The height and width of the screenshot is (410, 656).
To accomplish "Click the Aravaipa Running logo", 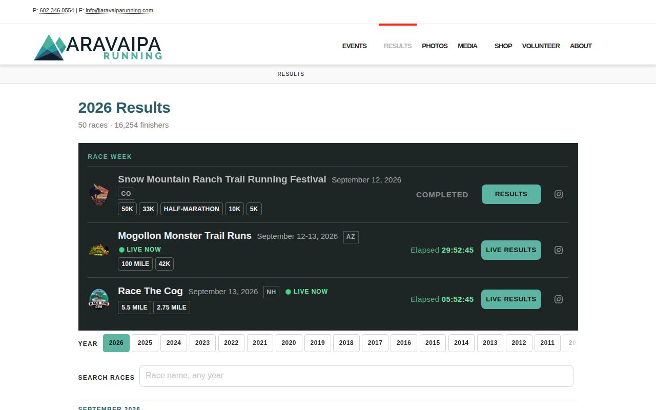I will click(98, 47).
